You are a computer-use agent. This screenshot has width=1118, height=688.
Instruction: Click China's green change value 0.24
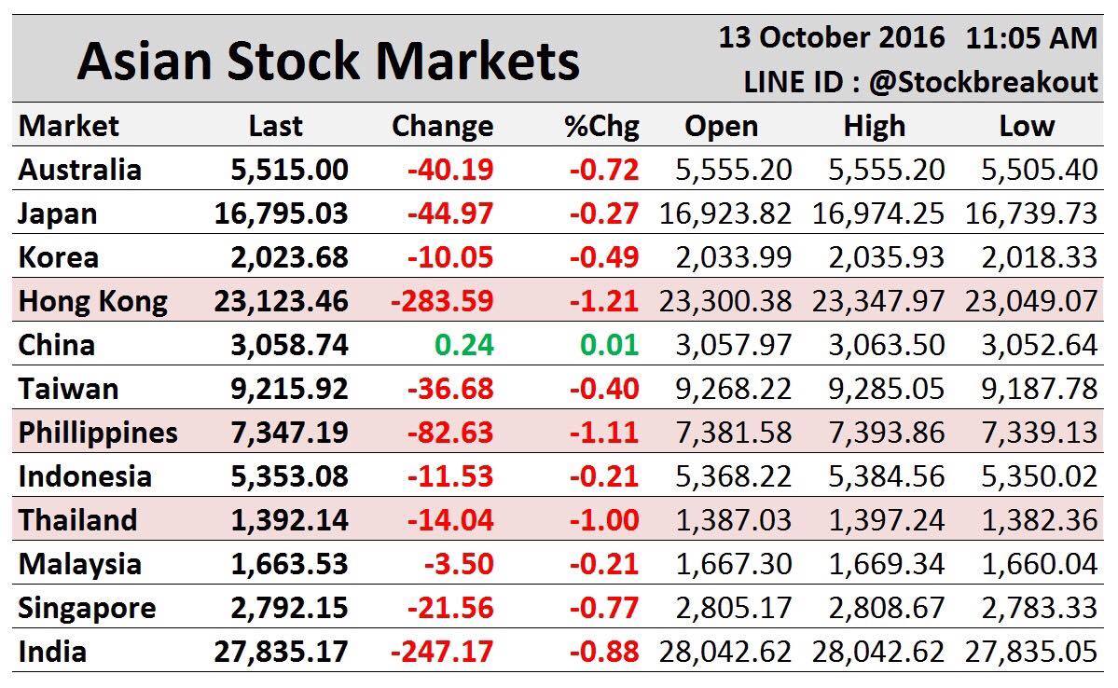click(x=462, y=345)
